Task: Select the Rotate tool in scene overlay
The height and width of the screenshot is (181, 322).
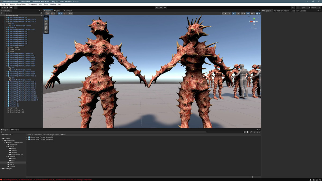Action: [46, 24]
